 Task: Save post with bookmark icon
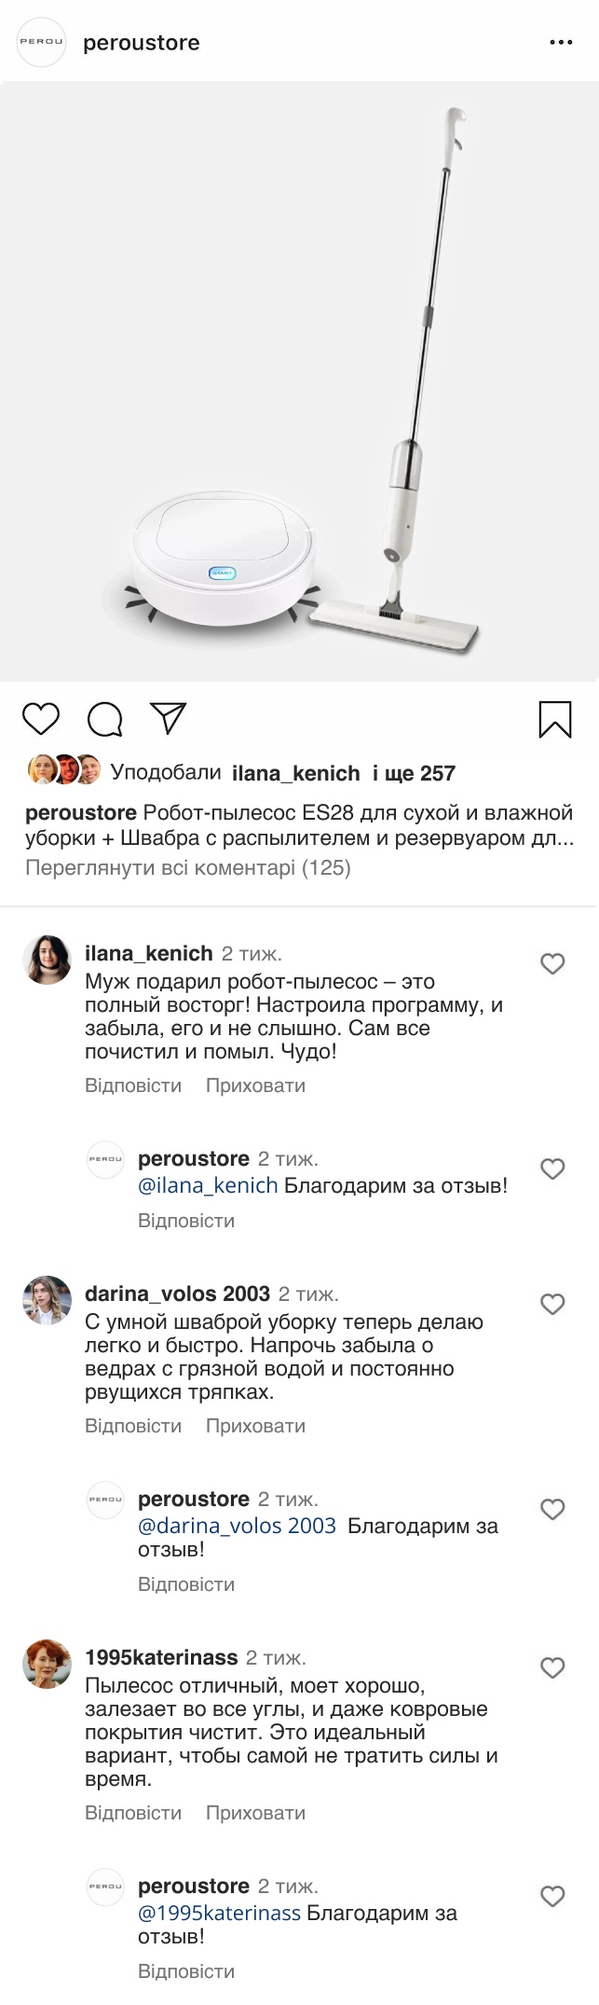[554, 719]
